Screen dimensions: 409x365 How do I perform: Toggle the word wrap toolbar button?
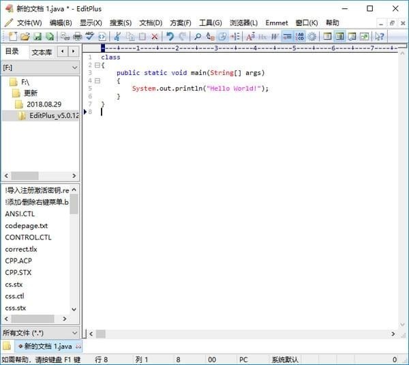click(287, 36)
